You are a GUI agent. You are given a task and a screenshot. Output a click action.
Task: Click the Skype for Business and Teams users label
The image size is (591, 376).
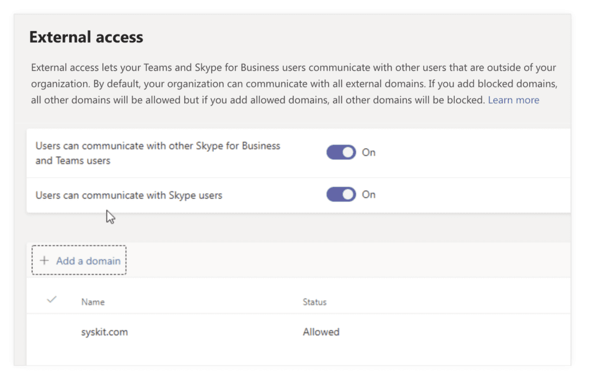(x=158, y=153)
